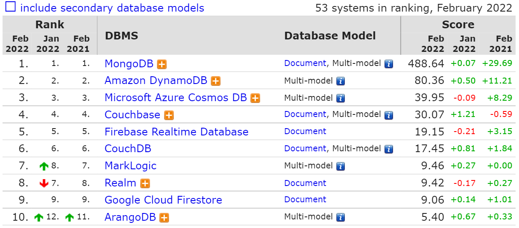519x228 pixels.
Task: Open the Google Cloud Firestore link
Action: point(163,200)
